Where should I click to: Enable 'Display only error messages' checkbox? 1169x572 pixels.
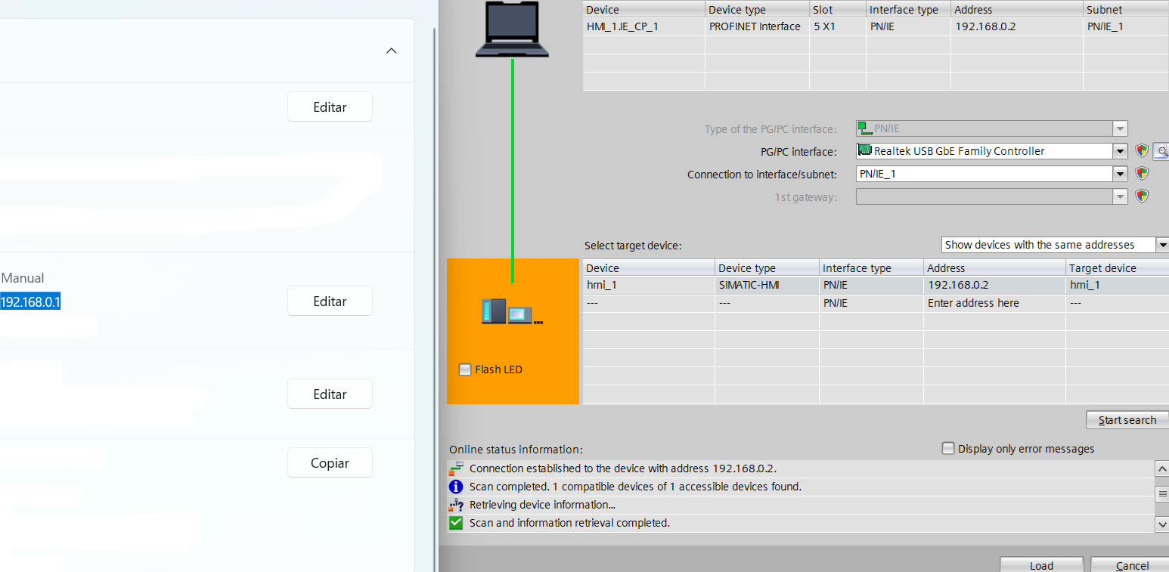(x=948, y=448)
